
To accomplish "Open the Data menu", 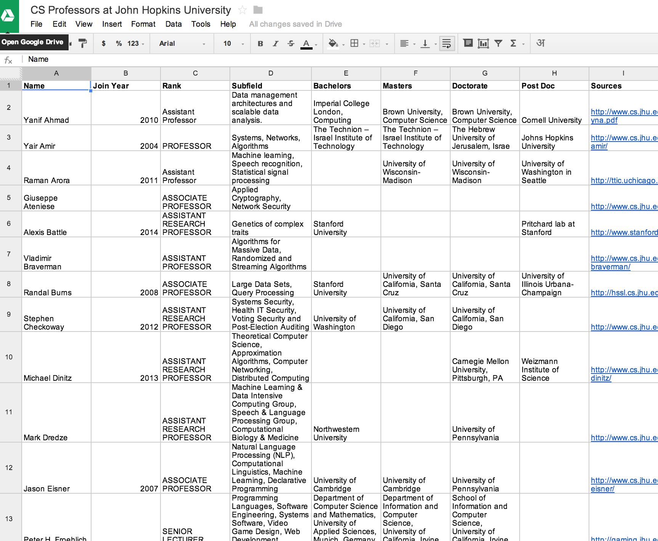I will (173, 24).
